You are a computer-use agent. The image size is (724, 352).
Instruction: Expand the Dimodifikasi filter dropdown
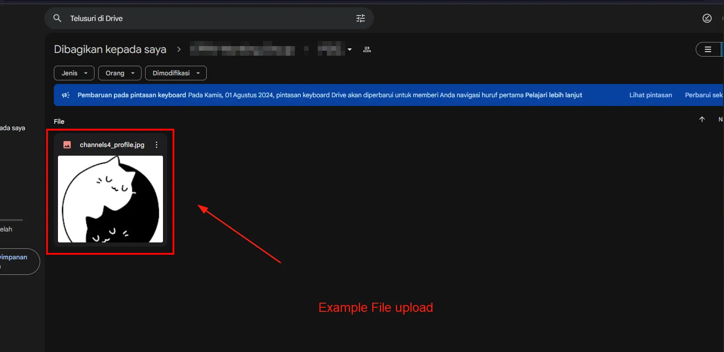pos(176,73)
